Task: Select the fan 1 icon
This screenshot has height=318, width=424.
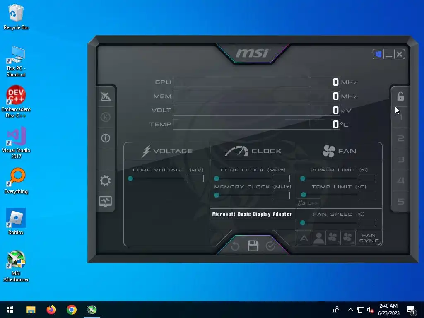Action: (x=333, y=238)
